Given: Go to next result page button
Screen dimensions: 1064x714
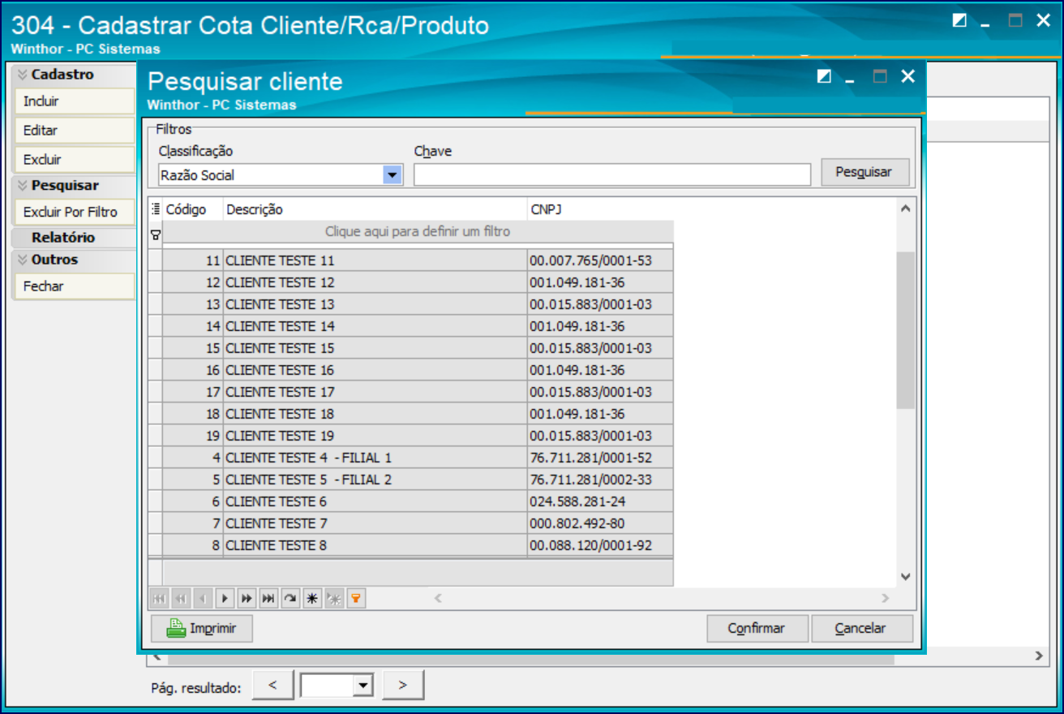Looking at the screenshot, I should click(x=403, y=686).
